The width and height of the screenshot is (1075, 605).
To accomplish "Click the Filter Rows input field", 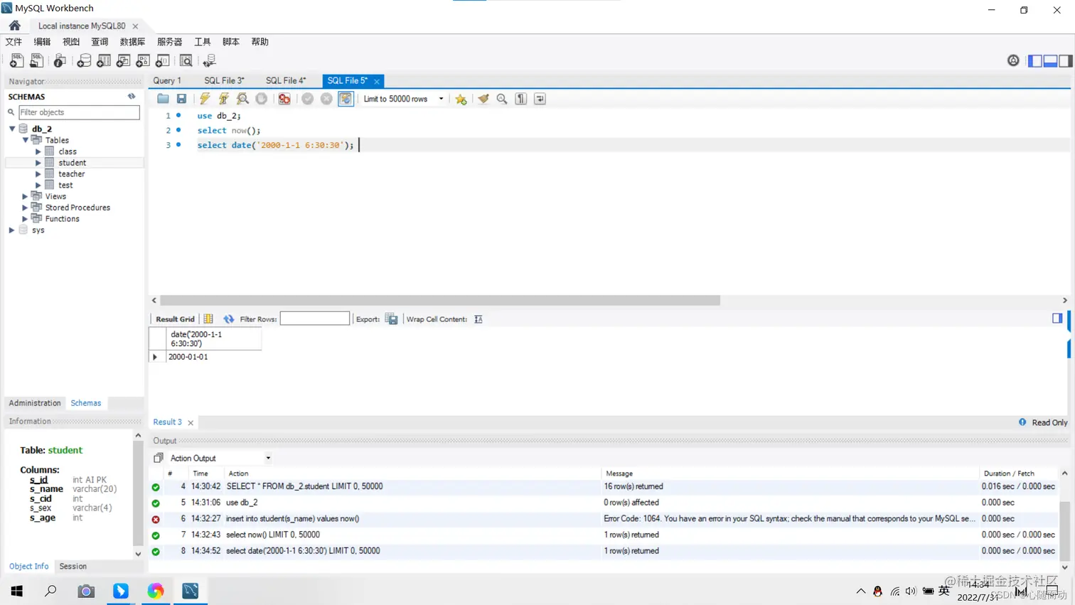I will (314, 318).
